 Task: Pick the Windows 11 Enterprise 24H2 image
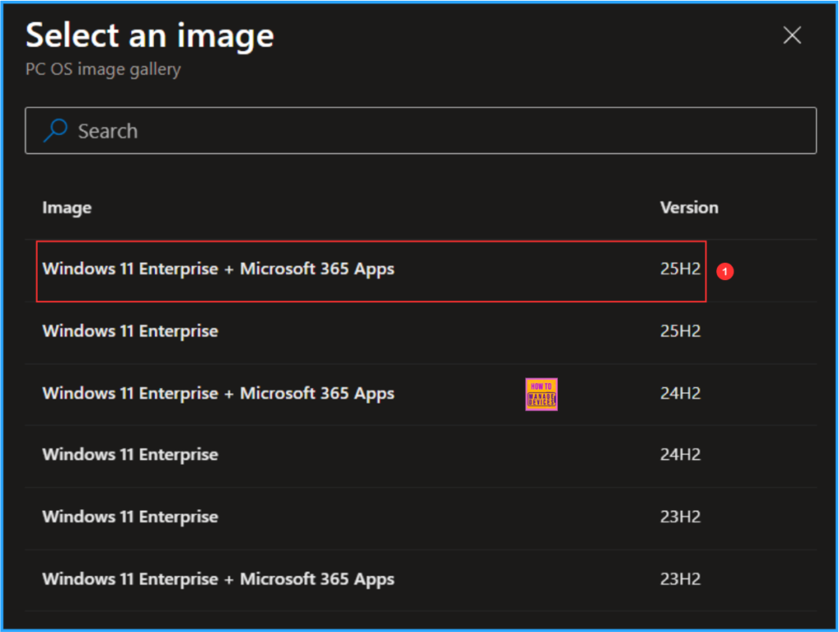[x=130, y=455]
